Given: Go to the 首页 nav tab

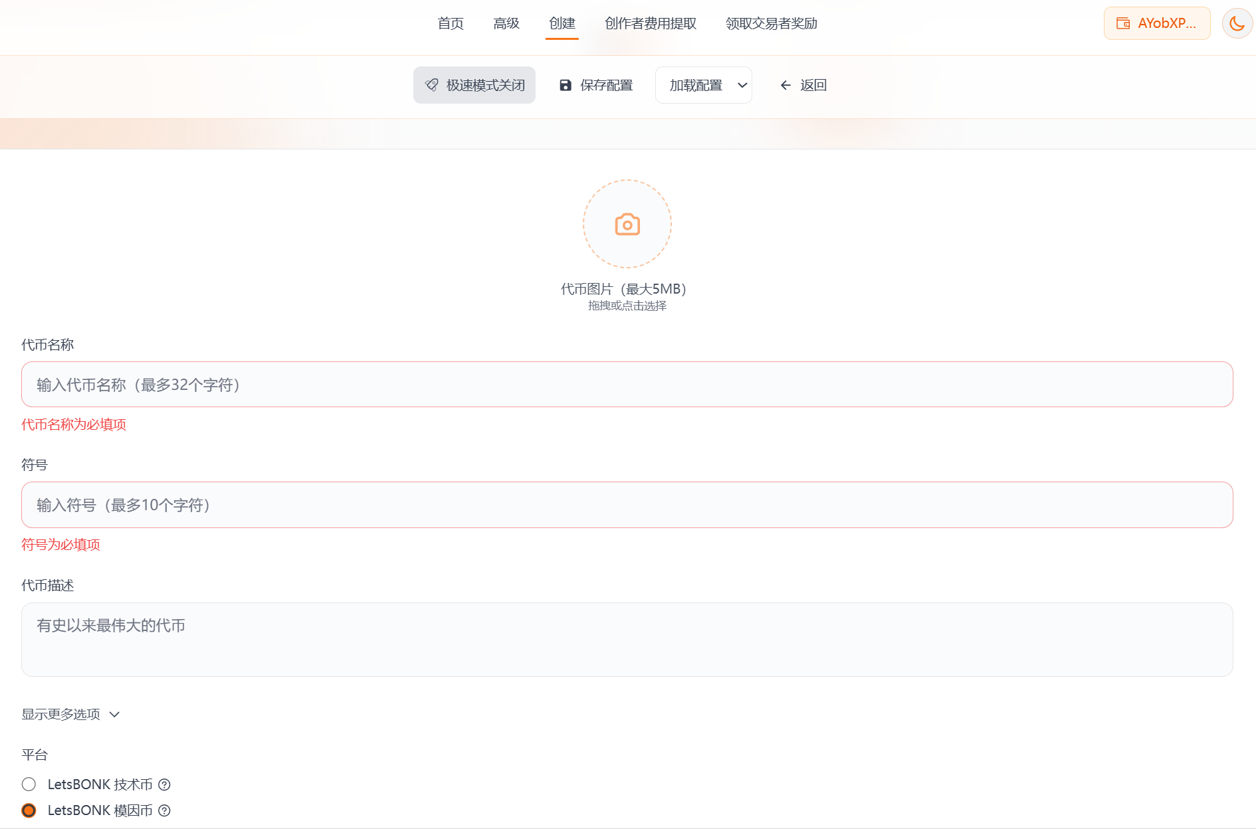Looking at the screenshot, I should (451, 23).
